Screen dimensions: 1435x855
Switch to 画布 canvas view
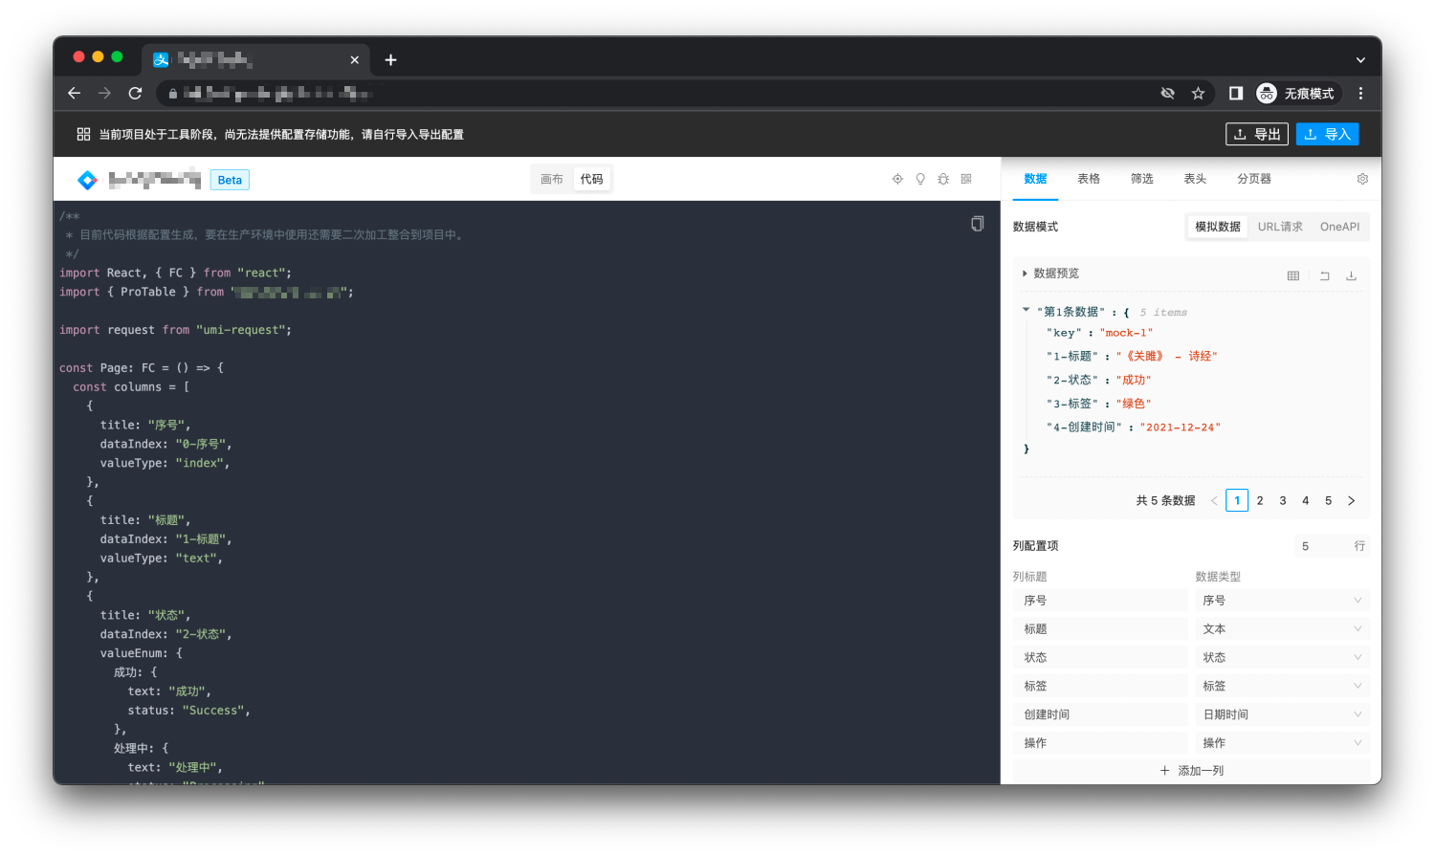pyautogui.click(x=552, y=179)
